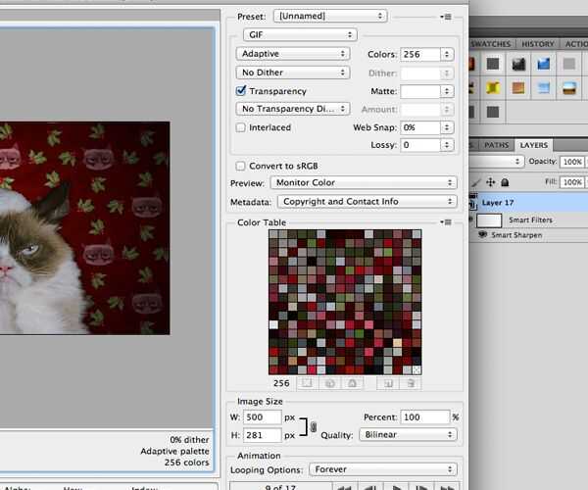Select the light blue striped style thumbnail

point(543,88)
